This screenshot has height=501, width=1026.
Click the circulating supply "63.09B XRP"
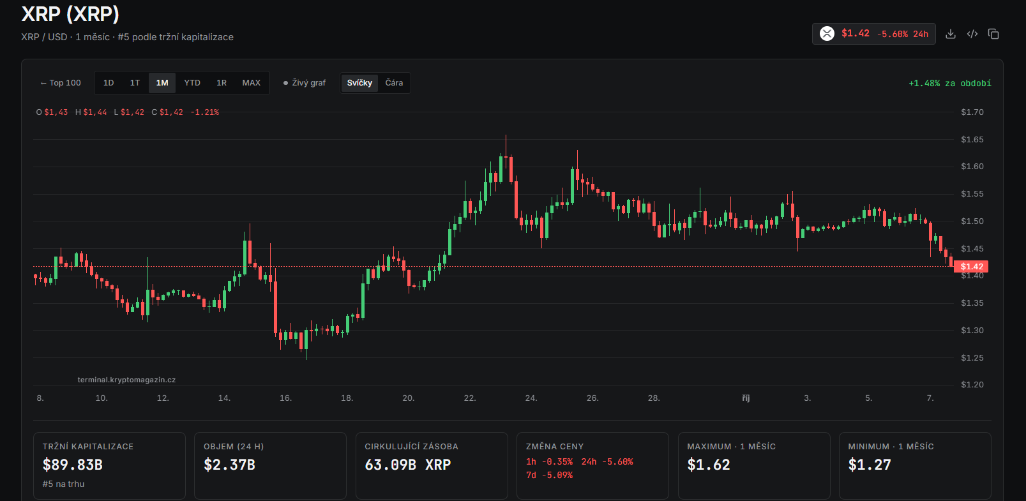pyautogui.click(x=408, y=465)
